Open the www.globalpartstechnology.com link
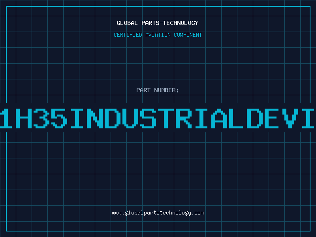The width and height of the screenshot is (316, 237). [158, 213]
